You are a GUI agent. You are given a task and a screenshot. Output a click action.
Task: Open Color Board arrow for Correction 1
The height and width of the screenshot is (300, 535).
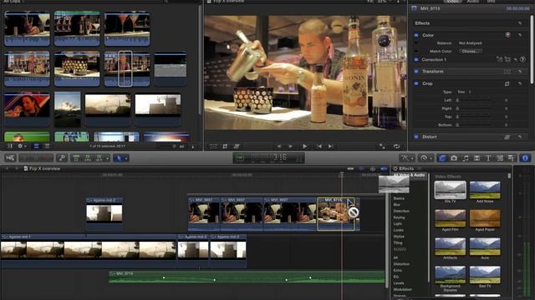[x=522, y=59]
